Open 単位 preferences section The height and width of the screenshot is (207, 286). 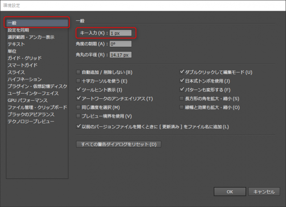pyautogui.click(x=13, y=51)
